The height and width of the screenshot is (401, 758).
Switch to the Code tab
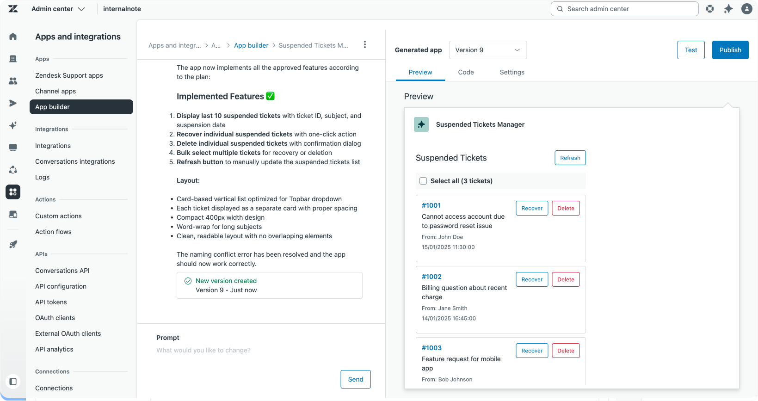tap(466, 72)
